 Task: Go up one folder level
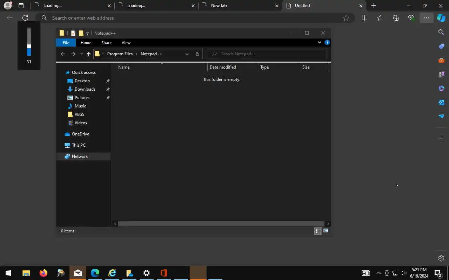coord(88,54)
